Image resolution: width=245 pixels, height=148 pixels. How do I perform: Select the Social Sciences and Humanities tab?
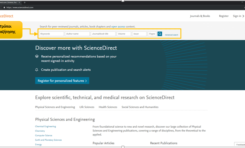(140, 107)
